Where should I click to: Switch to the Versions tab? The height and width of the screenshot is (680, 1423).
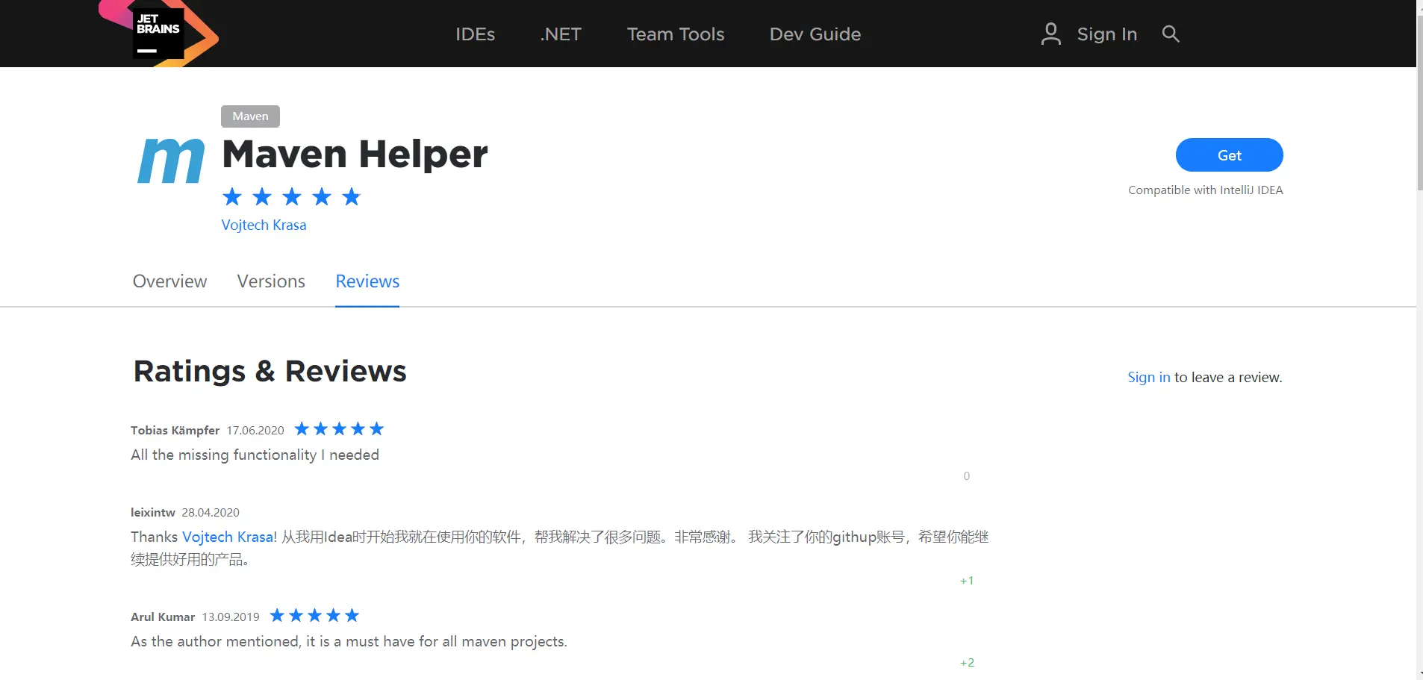(270, 281)
